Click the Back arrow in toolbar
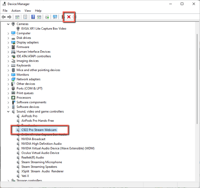This screenshot has height=188, width=200. 4,17
